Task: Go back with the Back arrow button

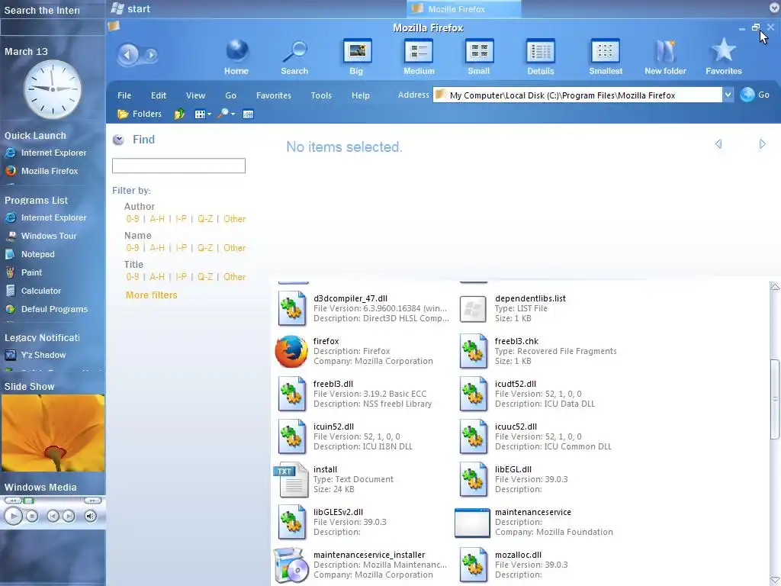Action: click(127, 54)
